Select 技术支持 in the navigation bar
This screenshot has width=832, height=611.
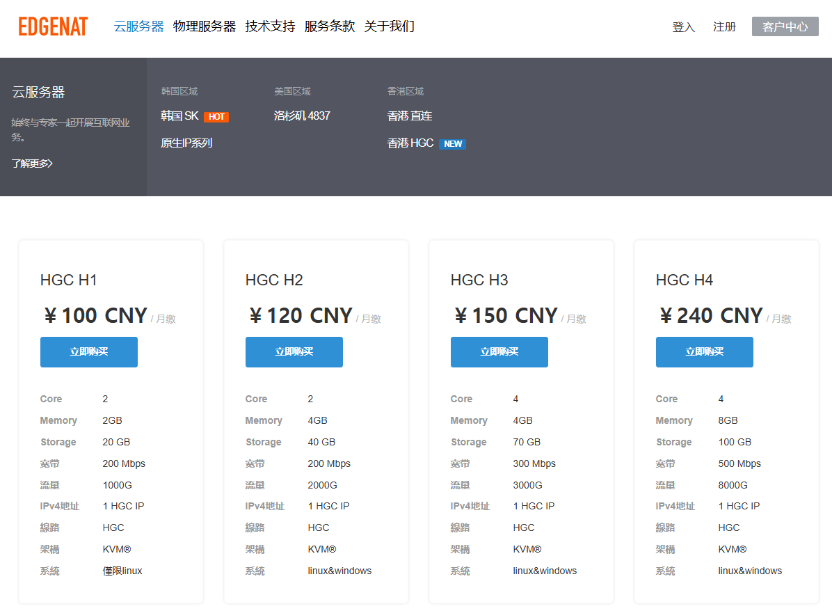click(270, 26)
